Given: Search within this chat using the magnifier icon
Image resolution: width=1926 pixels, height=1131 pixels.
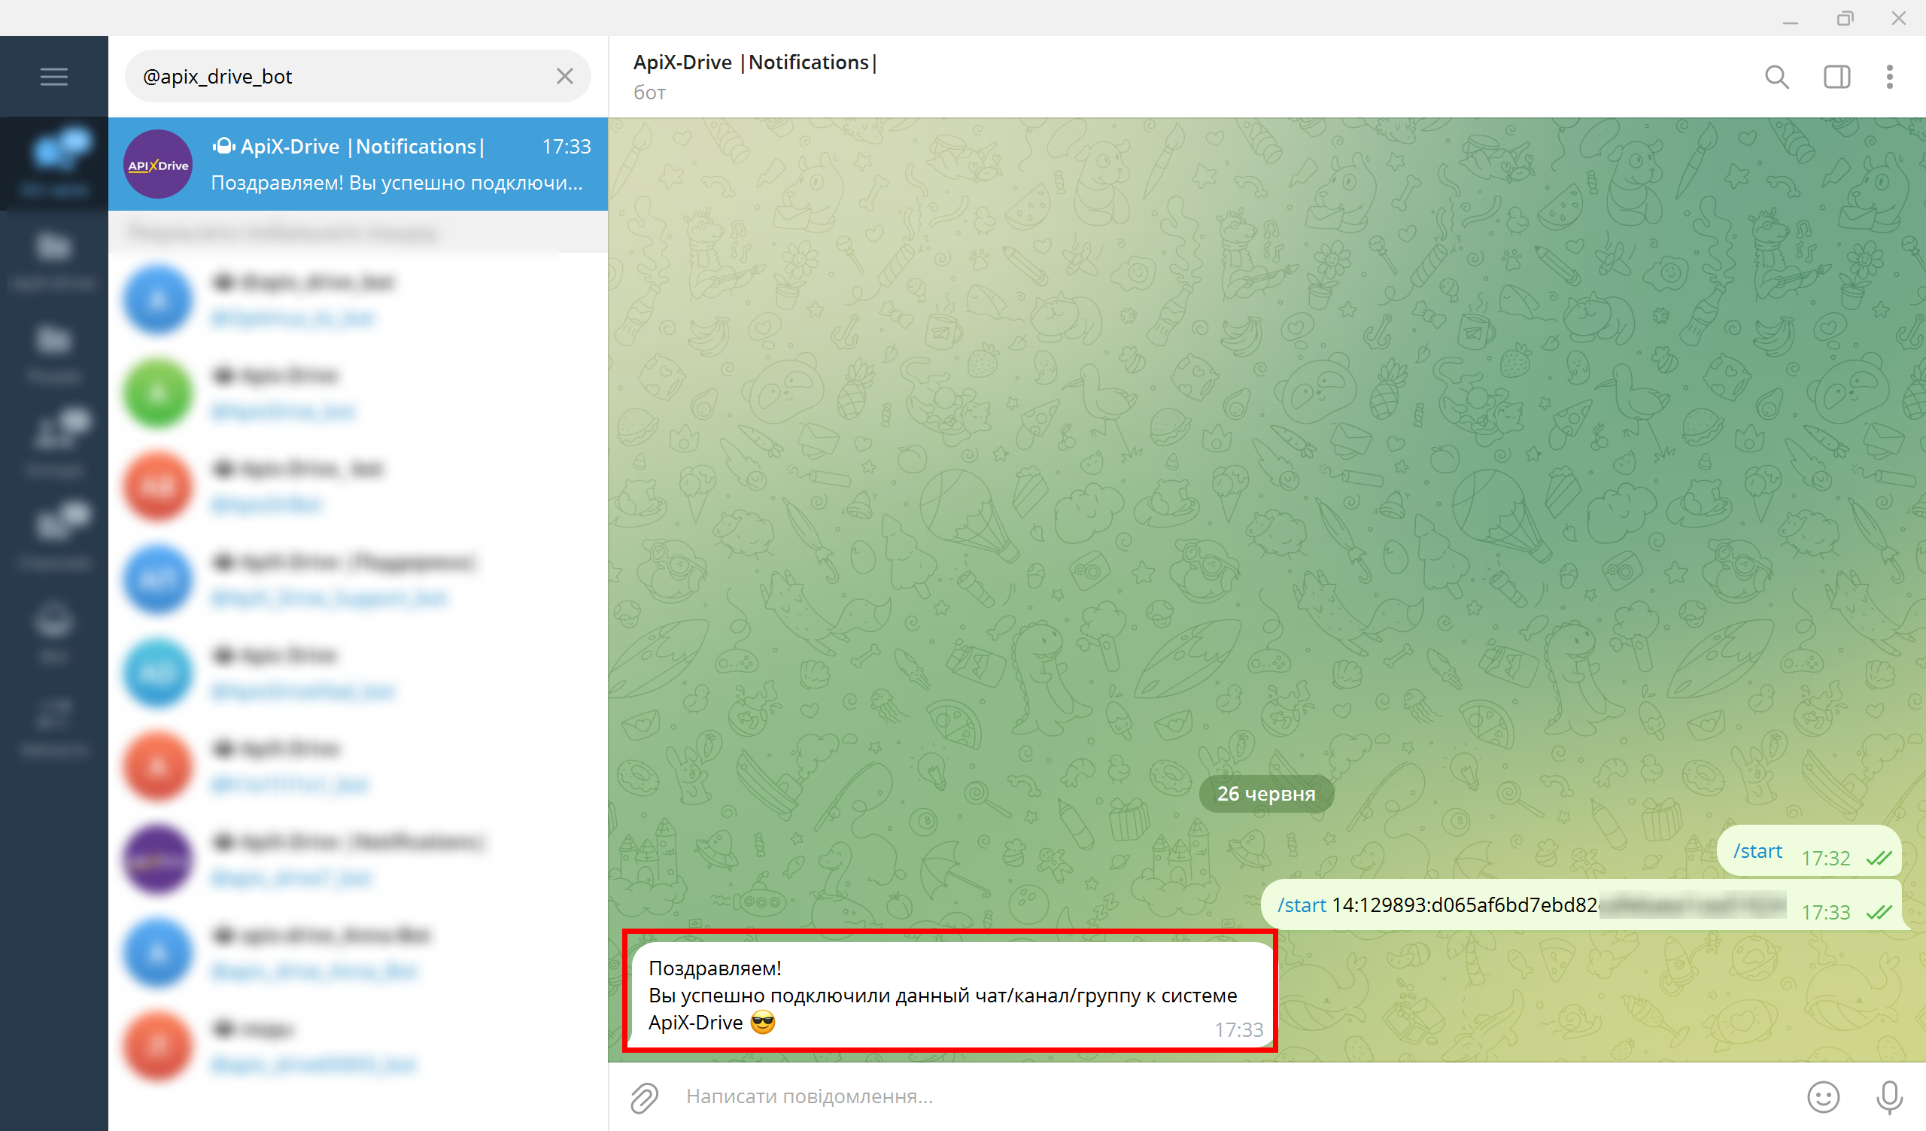Looking at the screenshot, I should pos(1777,77).
